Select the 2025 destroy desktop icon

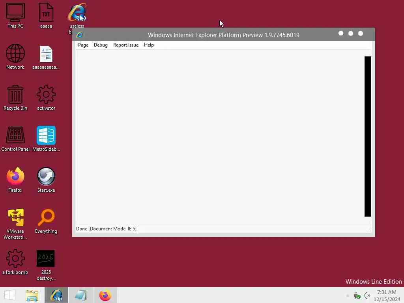pos(46,265)
